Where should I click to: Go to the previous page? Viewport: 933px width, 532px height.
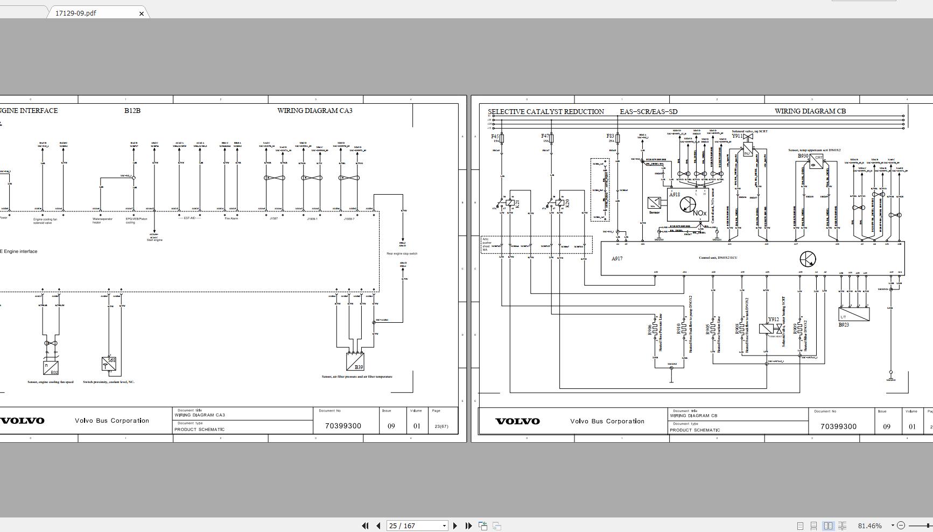tap(378, 526)
